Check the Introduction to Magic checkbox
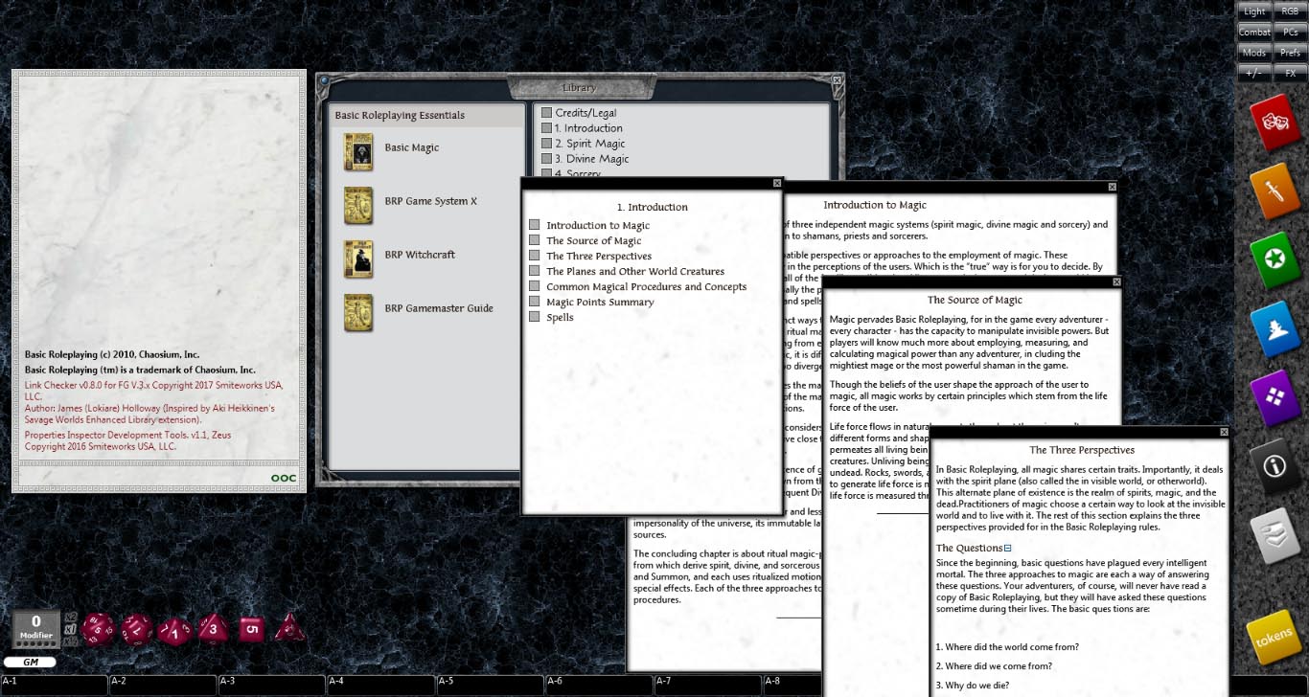 [535, 225]
